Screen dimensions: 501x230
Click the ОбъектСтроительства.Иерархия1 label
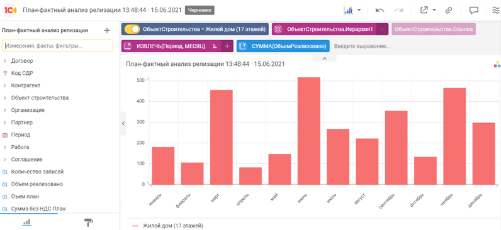click(x=330, y=29)
